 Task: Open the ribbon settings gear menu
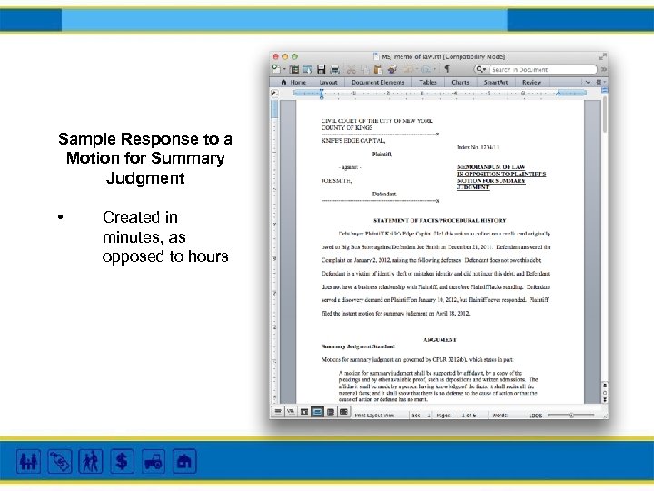point(599,82)
